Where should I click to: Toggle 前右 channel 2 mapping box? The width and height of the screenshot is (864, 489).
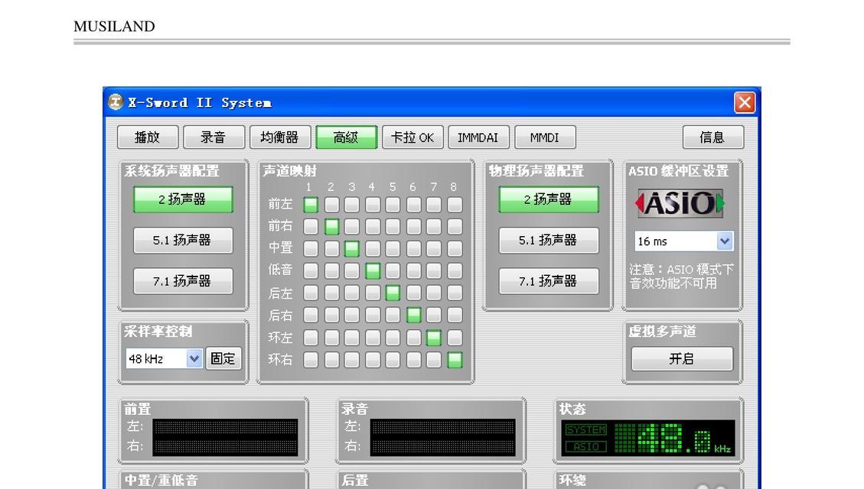point(331,227)
